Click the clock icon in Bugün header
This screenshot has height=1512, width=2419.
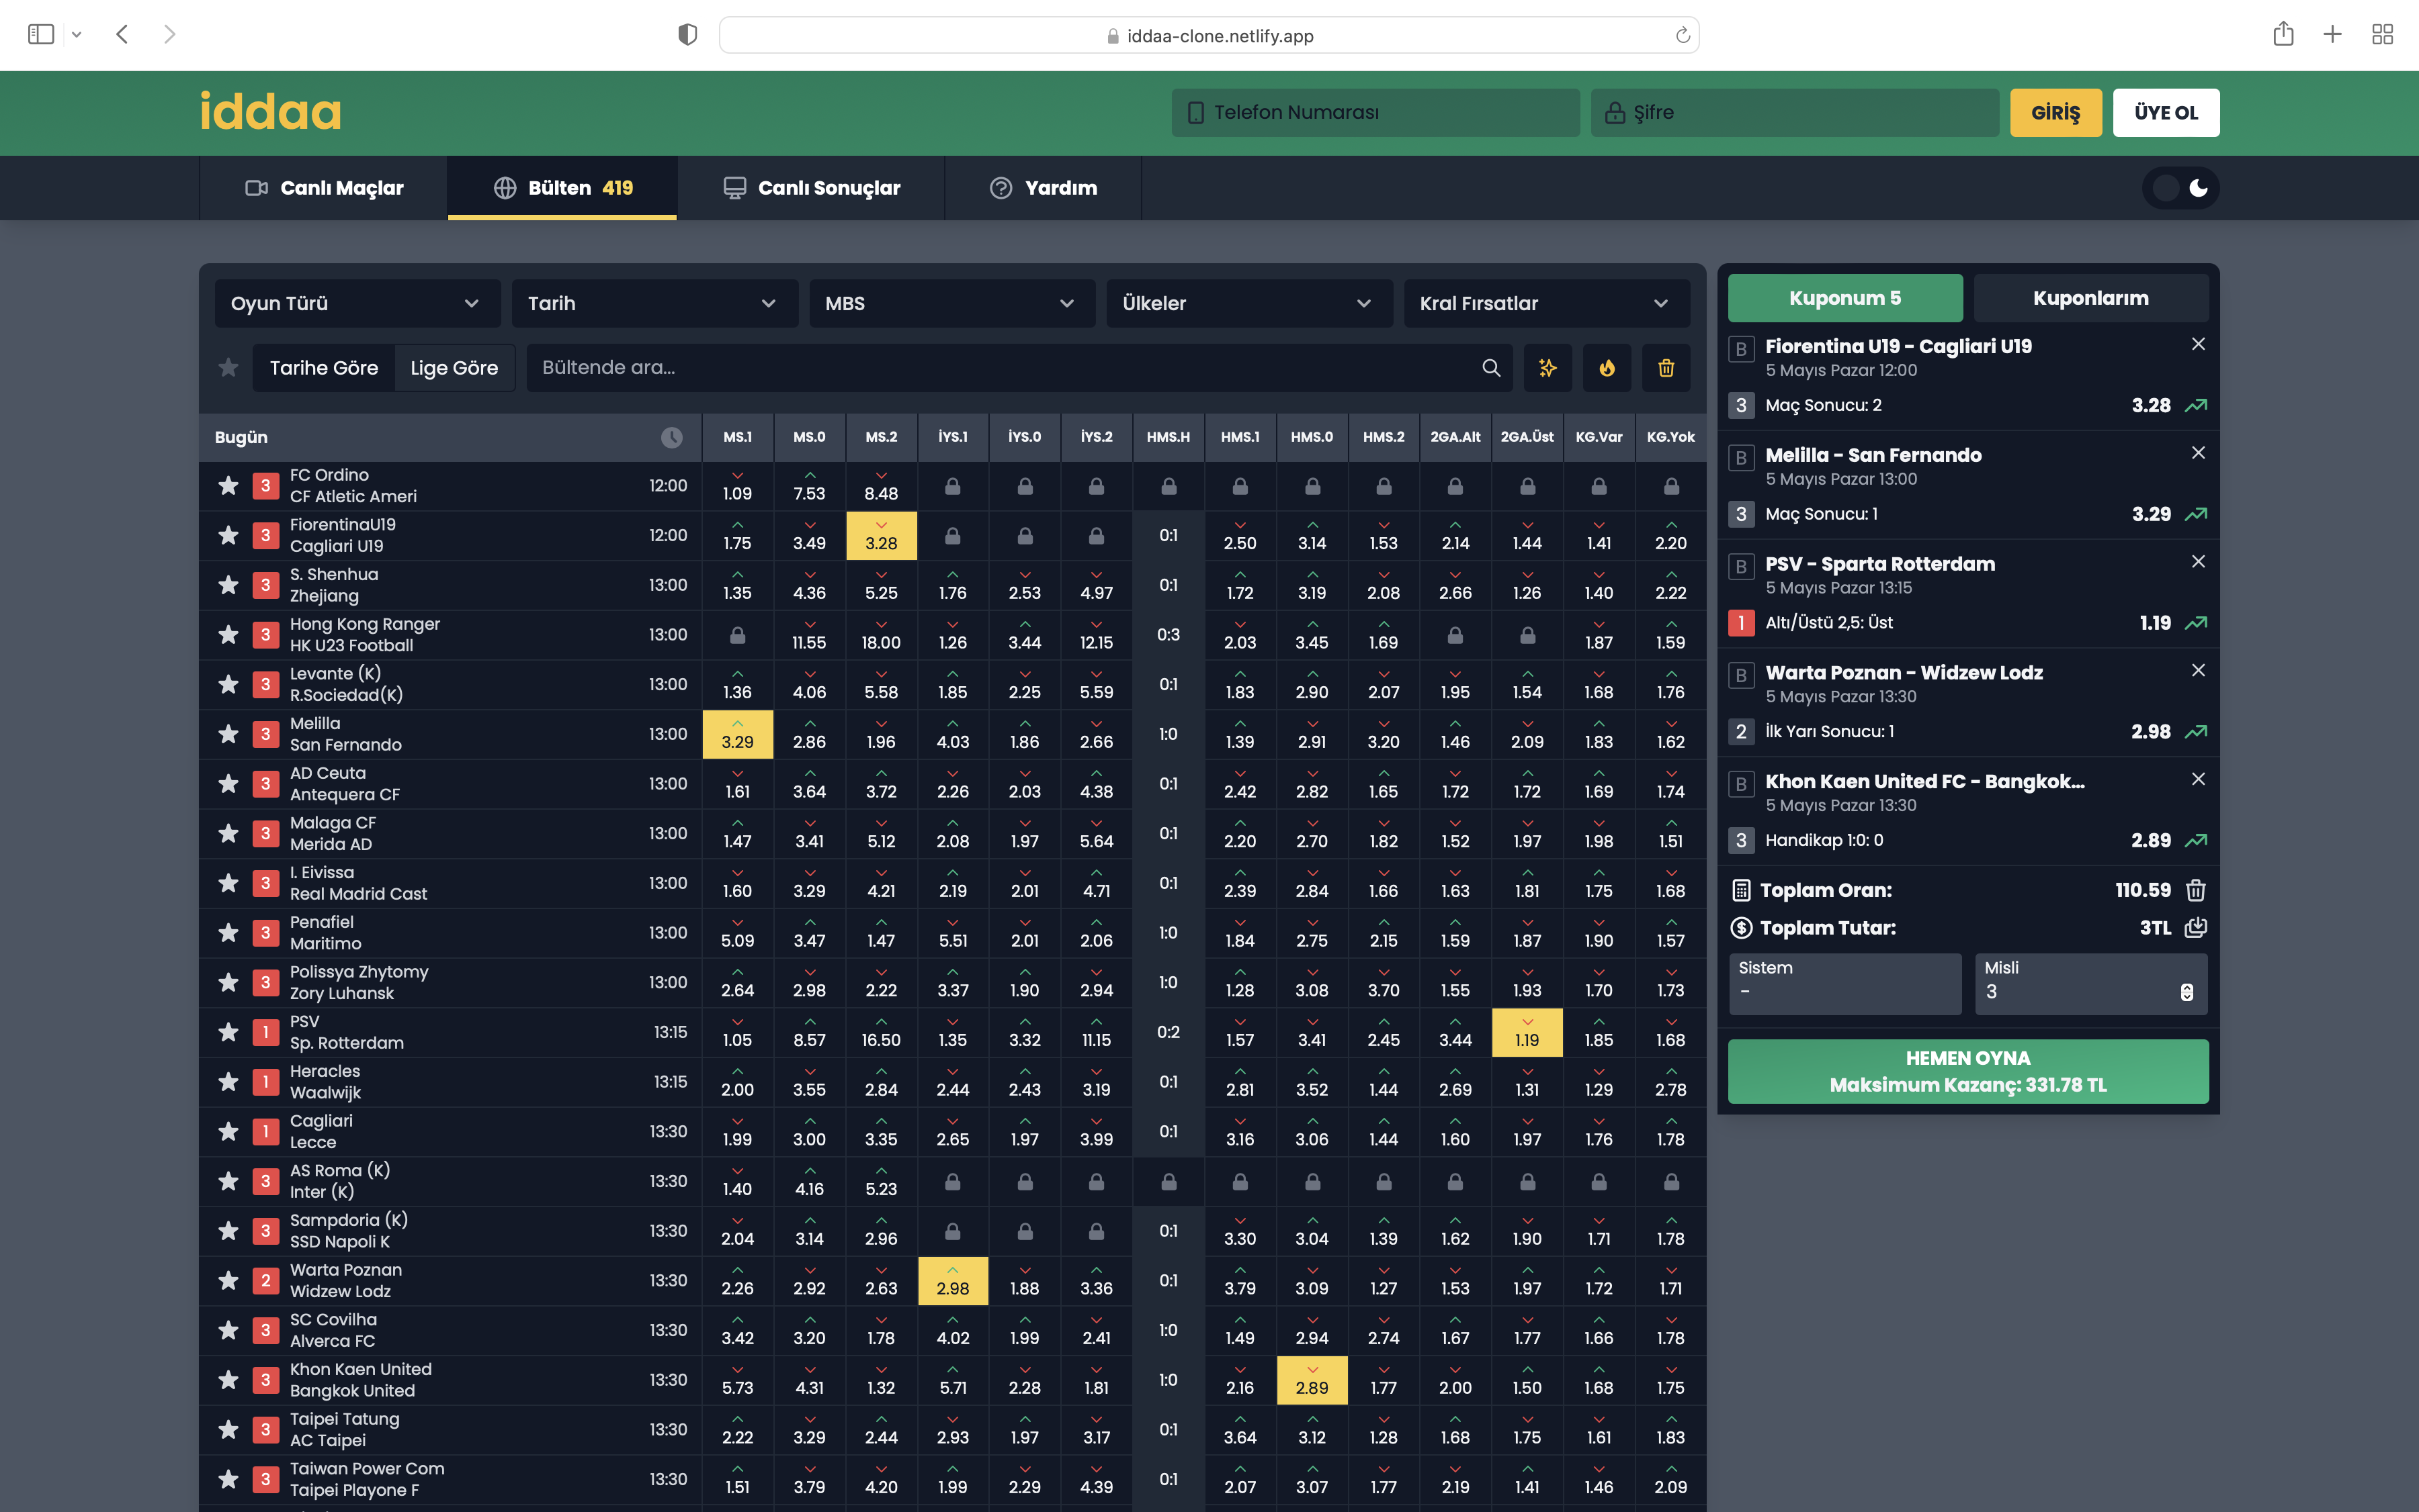[671, 437]
